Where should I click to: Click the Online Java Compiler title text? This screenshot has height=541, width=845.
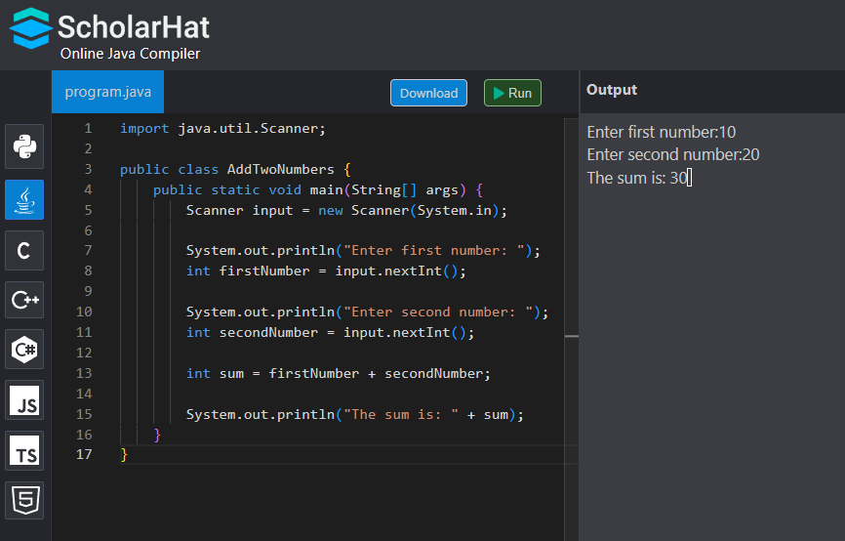pyautogui.click(x=130, y=54)
